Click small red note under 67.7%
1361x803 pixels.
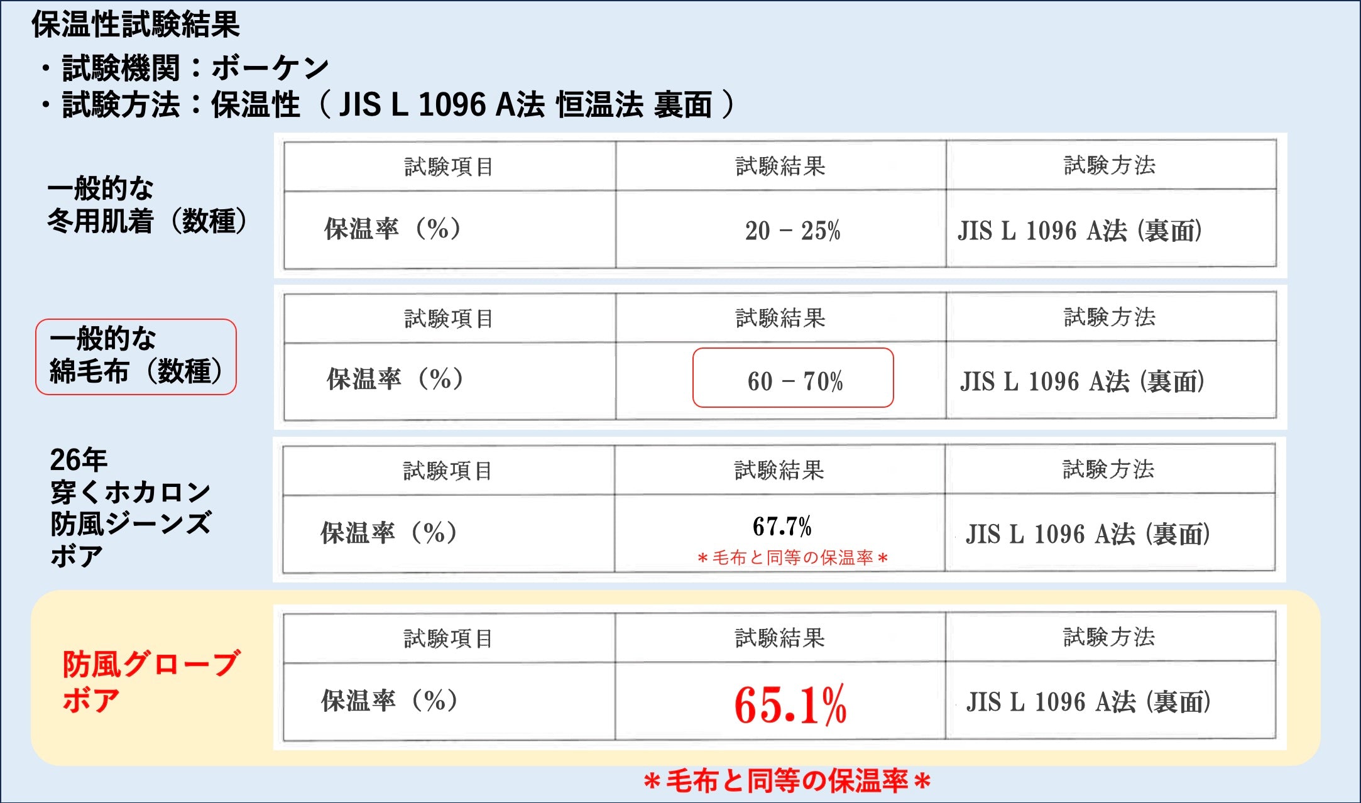[792, 557]
